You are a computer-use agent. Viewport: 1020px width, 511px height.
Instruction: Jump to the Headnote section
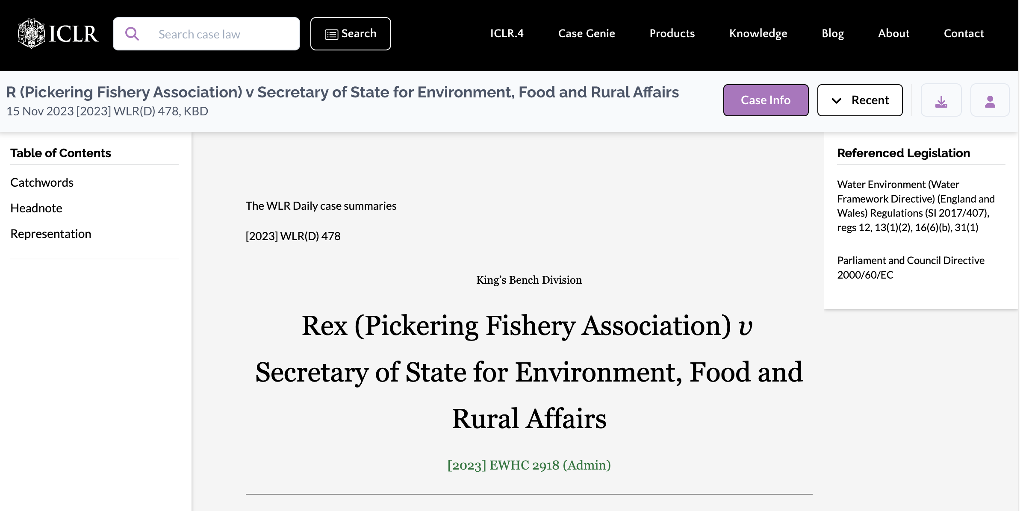(x=36, y=208)
